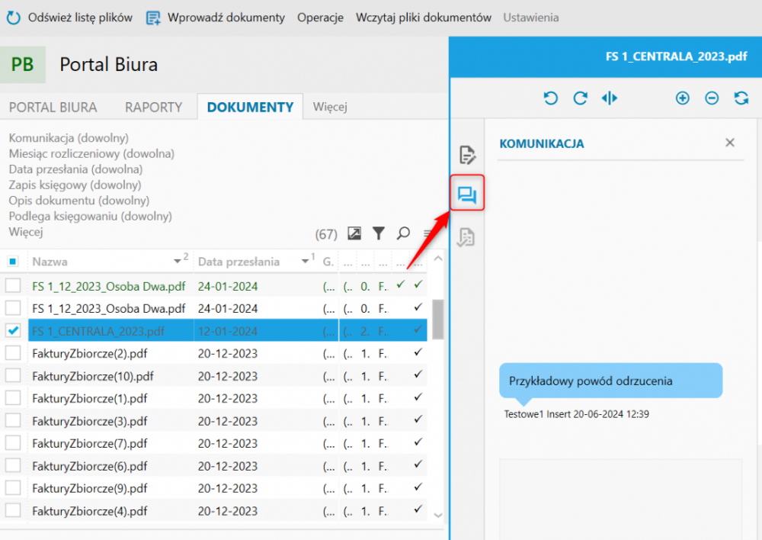Close the KOMUNIKACJA panel
This screenshot has height=540, width=762.
[x=729, y=143]
